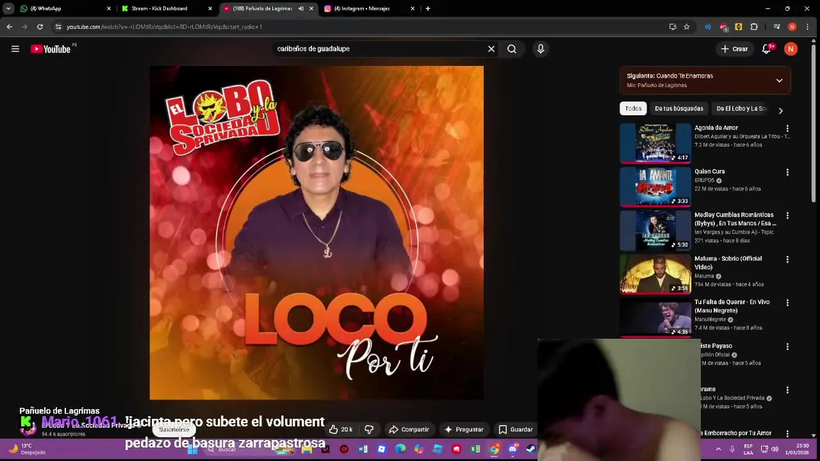Show more filter chips with right arrow
Screen dimensions: 820x461
tap(780, 111)
